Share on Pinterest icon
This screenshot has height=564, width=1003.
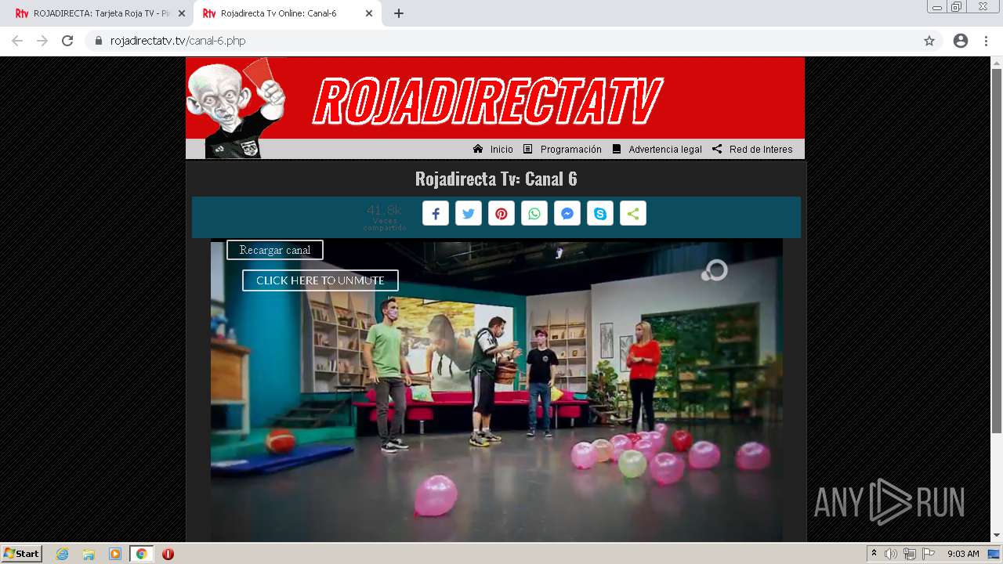501,214
